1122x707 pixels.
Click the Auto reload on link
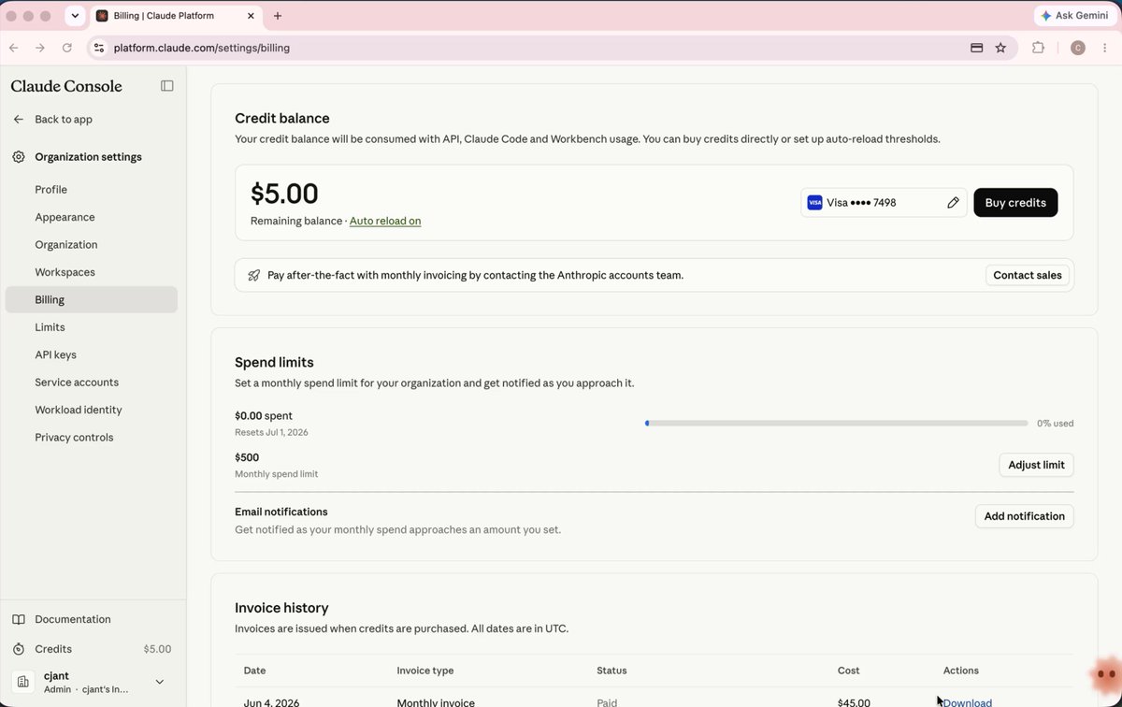[385, 222]
